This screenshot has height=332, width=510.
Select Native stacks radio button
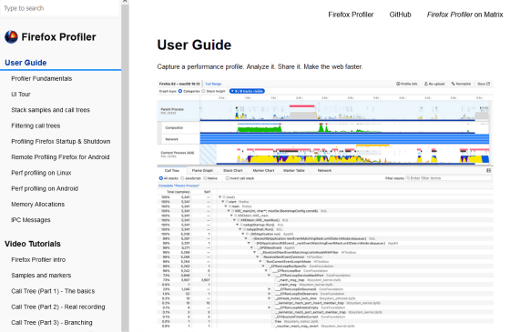[x=205, y=178]
